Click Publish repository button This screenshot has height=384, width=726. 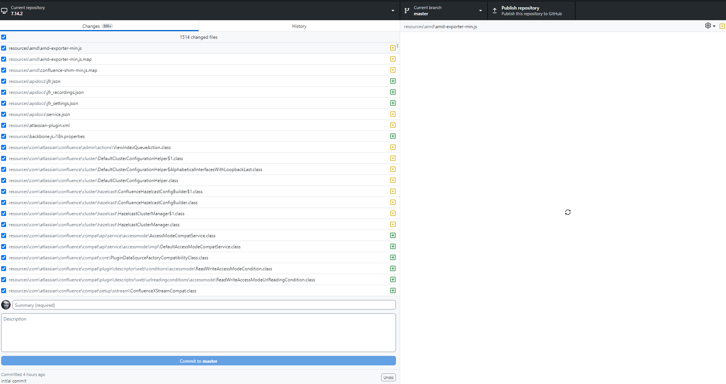[531, 11]
